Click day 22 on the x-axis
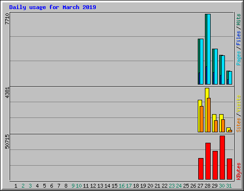Image resolution: width=244 pixels, height=191 pixels. (x=164, y=186)
